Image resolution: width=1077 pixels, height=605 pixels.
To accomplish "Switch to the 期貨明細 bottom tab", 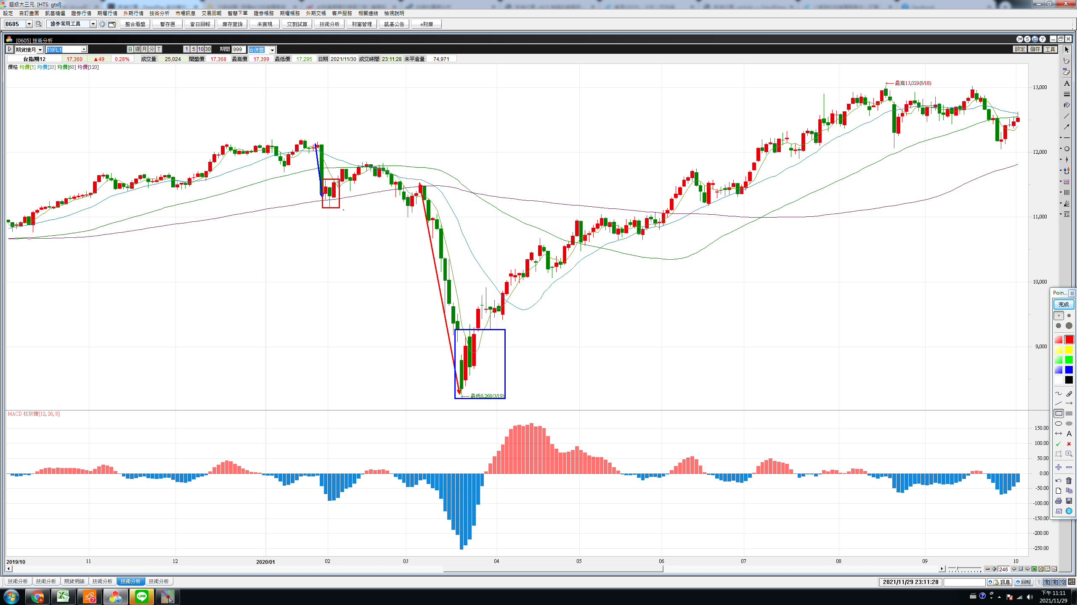I will point(74,581).
